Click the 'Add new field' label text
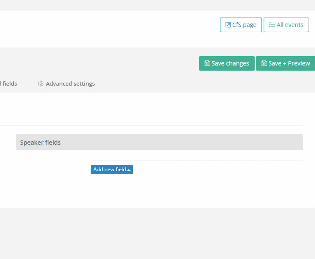Image resolution: width=315 pixels, height=259 pixels. [x=110, y=170]
